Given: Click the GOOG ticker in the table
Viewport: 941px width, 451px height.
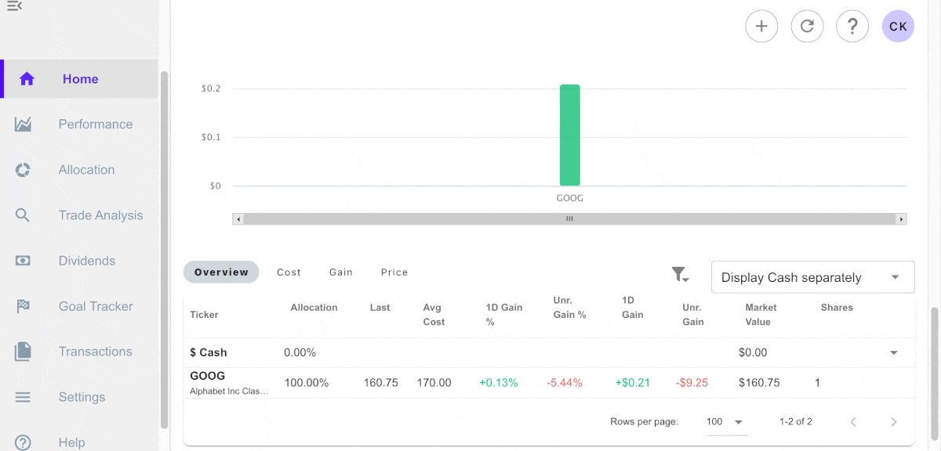Looking at the screenshot, I should (207, 376).
